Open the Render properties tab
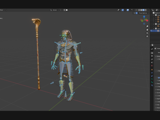Screen dimensions: 160x120 point(152,53)
